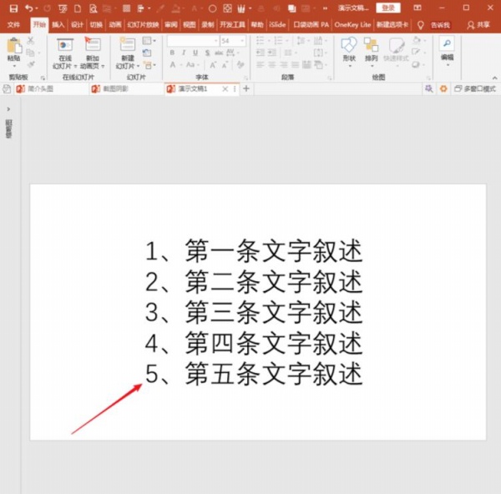Image resolution: width=501 pixels, height=494 pixels.
Task: Open the iSlide tab
Action: 277,24
